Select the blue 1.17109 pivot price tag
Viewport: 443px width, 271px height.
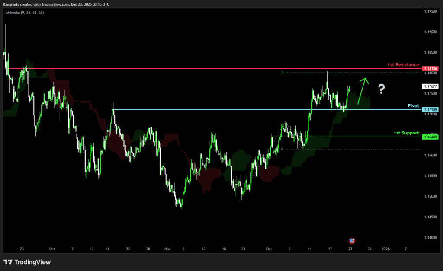coord(430,110)
